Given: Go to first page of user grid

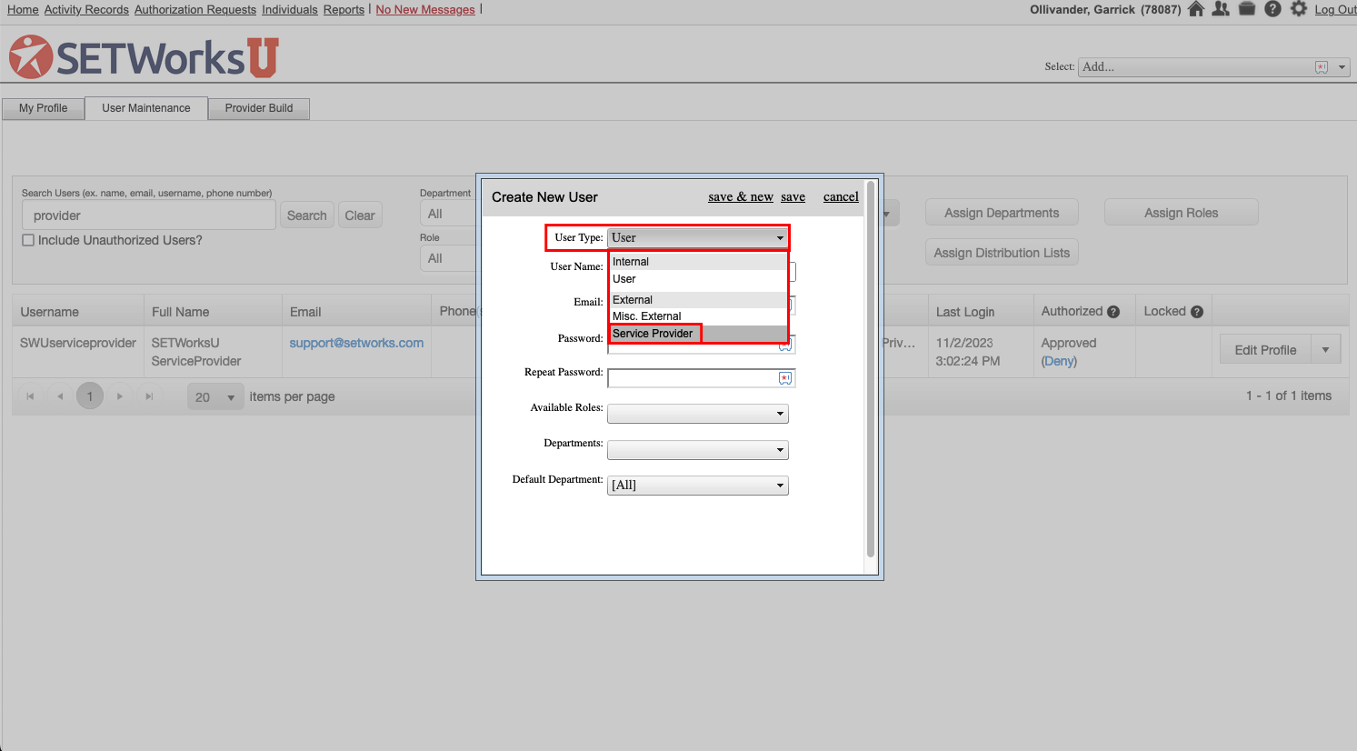Looking at the screenshot, I should coord(30,396).
